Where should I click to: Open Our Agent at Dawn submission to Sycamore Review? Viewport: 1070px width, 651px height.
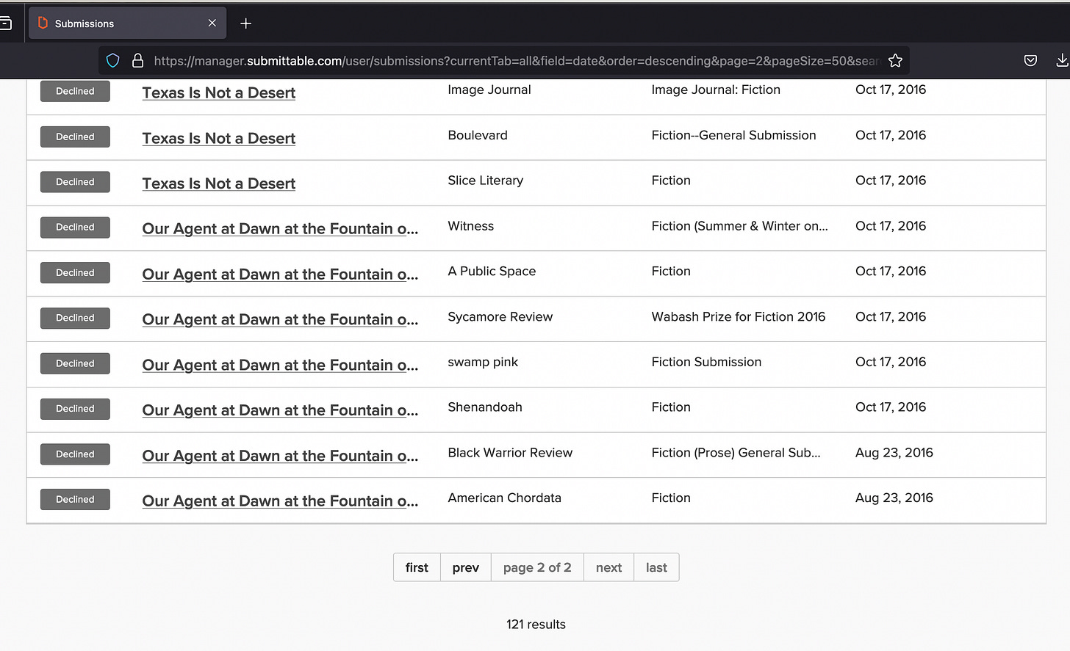click(x=280, y=320)
